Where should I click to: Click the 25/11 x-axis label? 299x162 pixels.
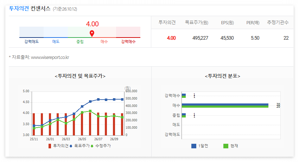tap(34, 139)
